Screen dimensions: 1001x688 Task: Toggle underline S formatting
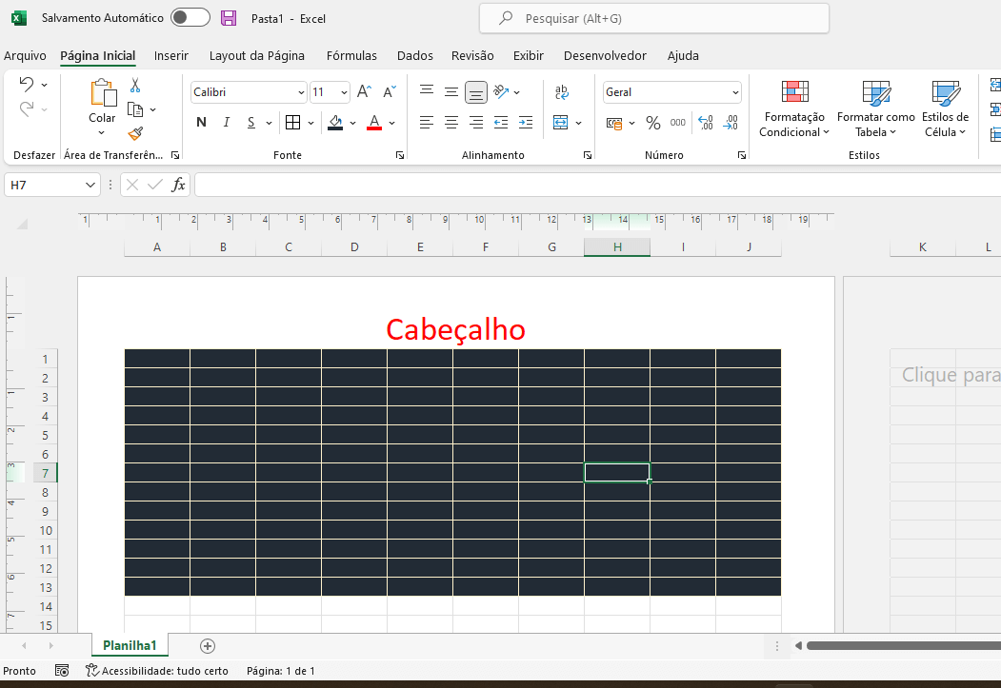(x=250, y=123)
